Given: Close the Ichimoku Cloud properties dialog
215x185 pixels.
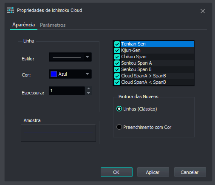Looking at the screenshot, I should click(x=203, y=11).
